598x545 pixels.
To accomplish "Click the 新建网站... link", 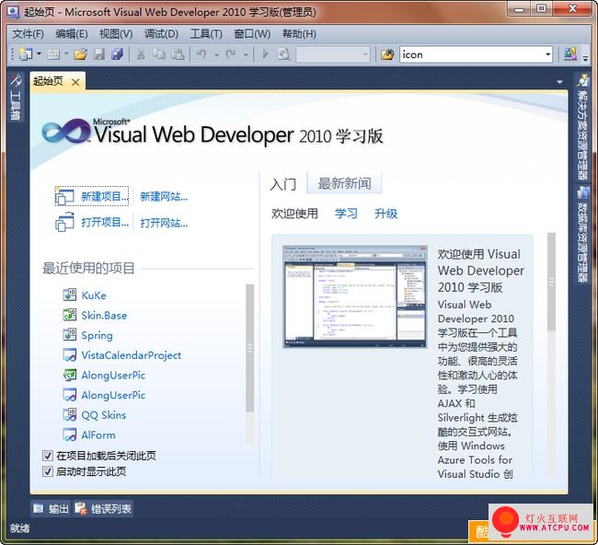I will click(x=164, y=197).
